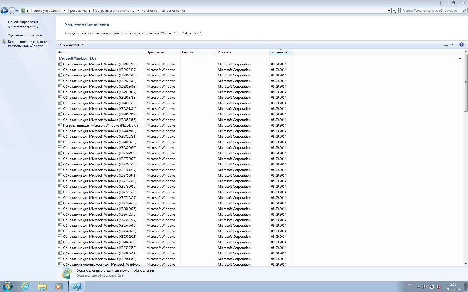Click the change view icon
468x292 pixels.
pos(446,44)
